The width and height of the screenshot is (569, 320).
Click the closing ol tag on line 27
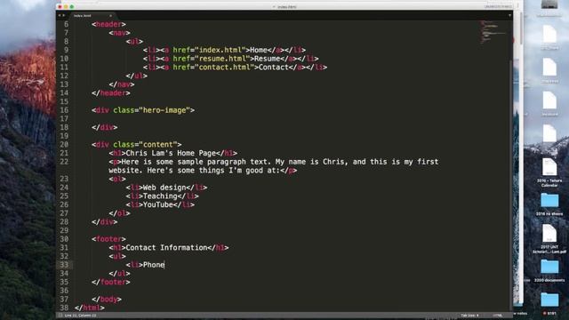[119, 213]
